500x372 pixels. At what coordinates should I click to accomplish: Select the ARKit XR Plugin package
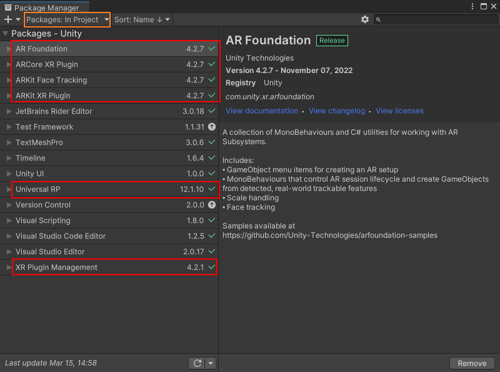pyautogui.click(x=109, y=95)
